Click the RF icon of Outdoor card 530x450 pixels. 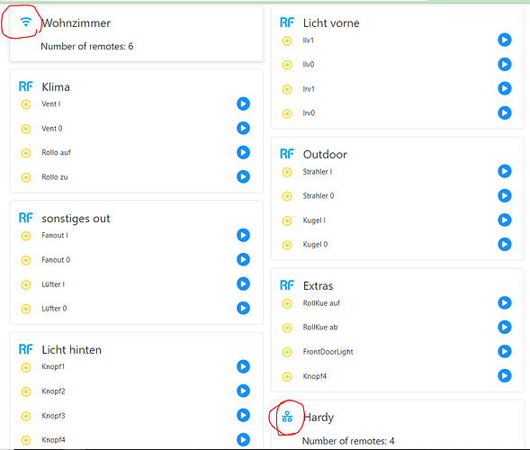point(287,154)
